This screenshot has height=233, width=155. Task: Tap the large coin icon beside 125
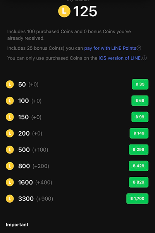64,11
